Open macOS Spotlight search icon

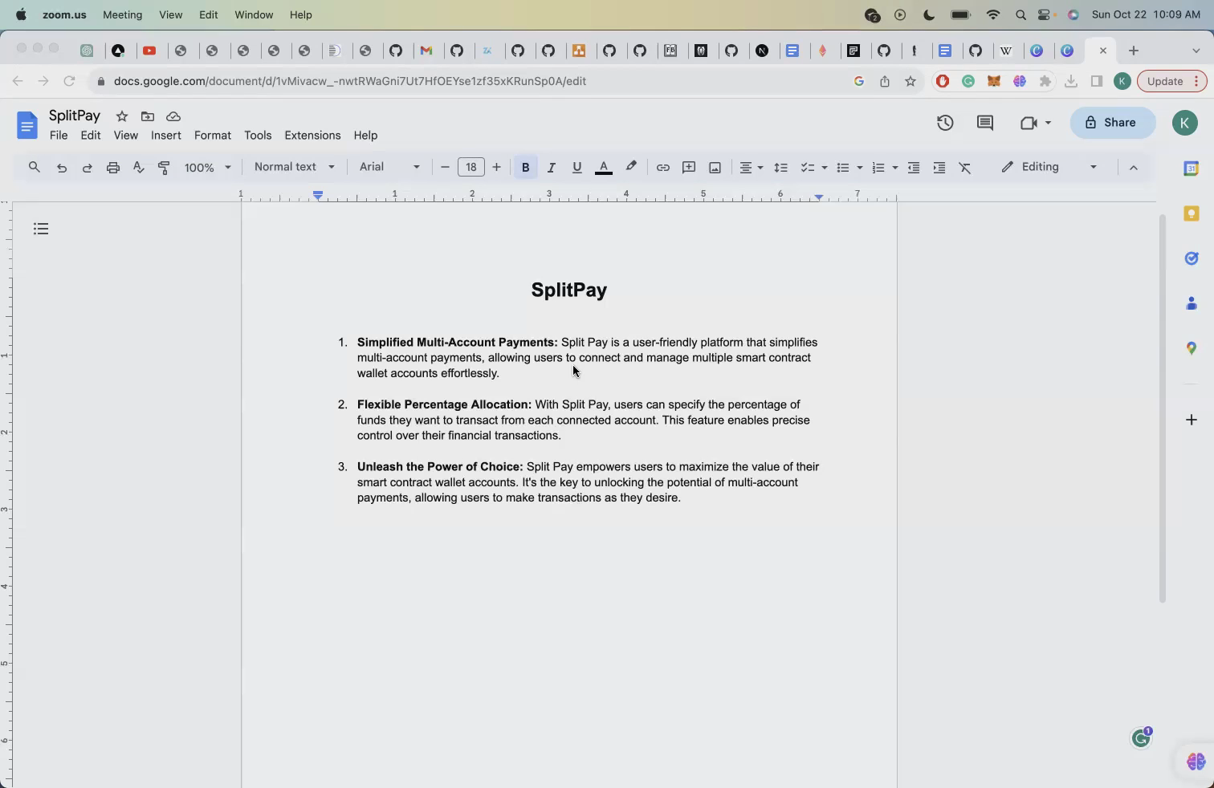(1020, 14)
